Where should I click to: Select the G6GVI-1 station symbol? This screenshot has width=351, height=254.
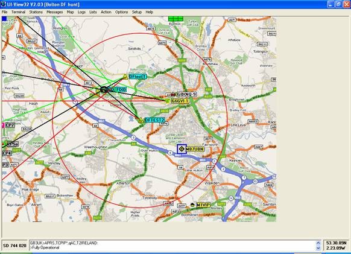[168, 101]
